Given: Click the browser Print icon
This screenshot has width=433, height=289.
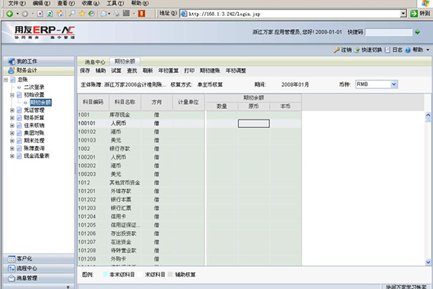Looking at the screenshot, I should point(116,13).
